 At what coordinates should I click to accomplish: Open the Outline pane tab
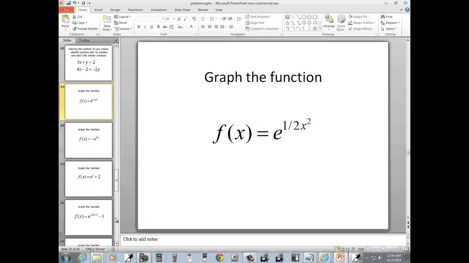point(85,40)
